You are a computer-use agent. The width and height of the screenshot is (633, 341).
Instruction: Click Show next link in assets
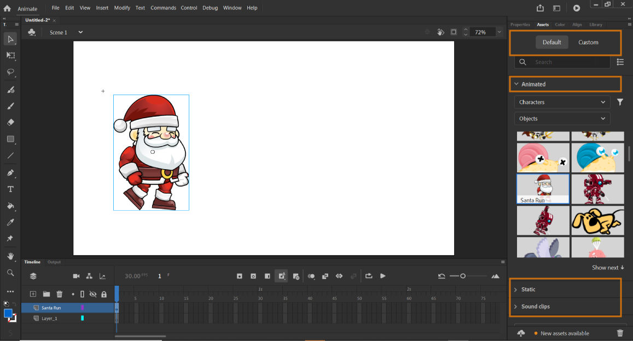point(607,268)
